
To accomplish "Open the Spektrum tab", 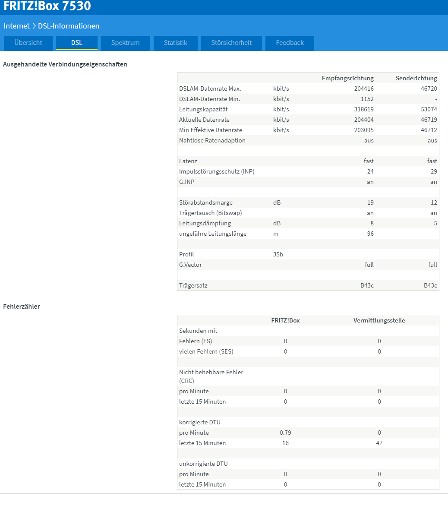I will (126, 43).
